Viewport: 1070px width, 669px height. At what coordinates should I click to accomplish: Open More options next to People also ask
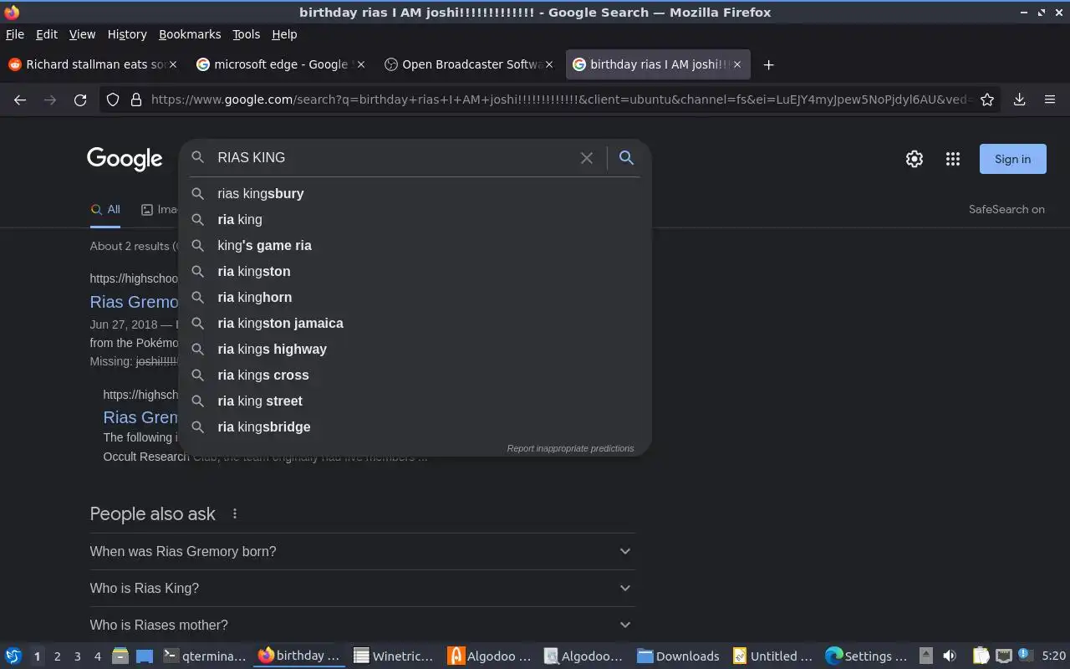pos(235,513)
